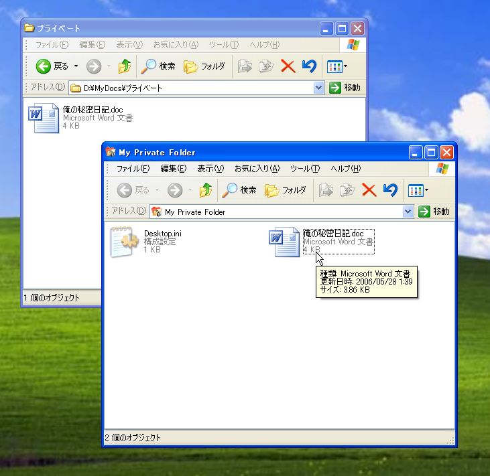490x476 pixels.
Task: Click Search (検索) in My Private Folder toolbar
Action: pyautogui.click(x=239, y=190)
